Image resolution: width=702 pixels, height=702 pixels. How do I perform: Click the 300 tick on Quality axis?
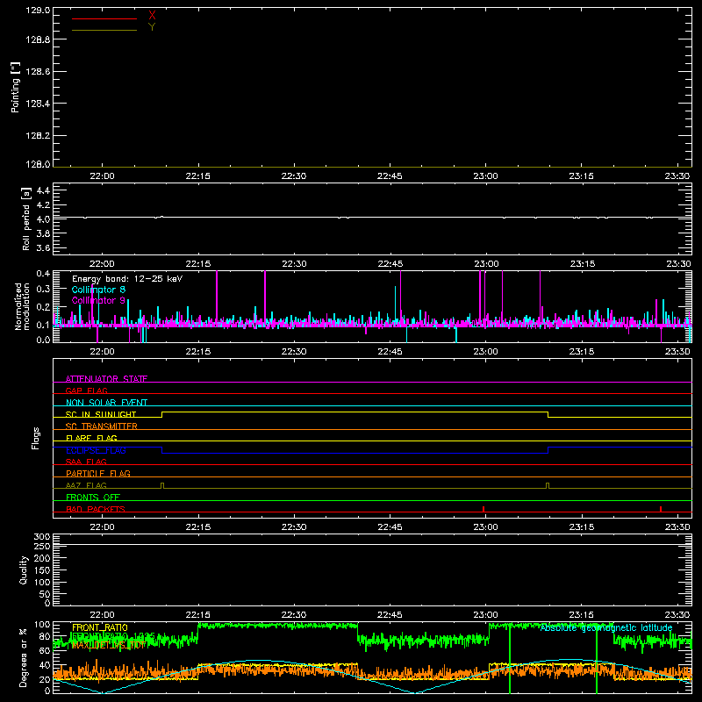(42, 537)
